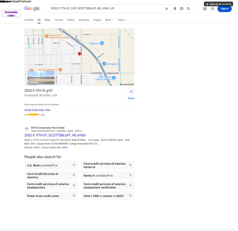Search Farm credit services employment verification suggestion
238x231 pixels.
pos(108,186)
